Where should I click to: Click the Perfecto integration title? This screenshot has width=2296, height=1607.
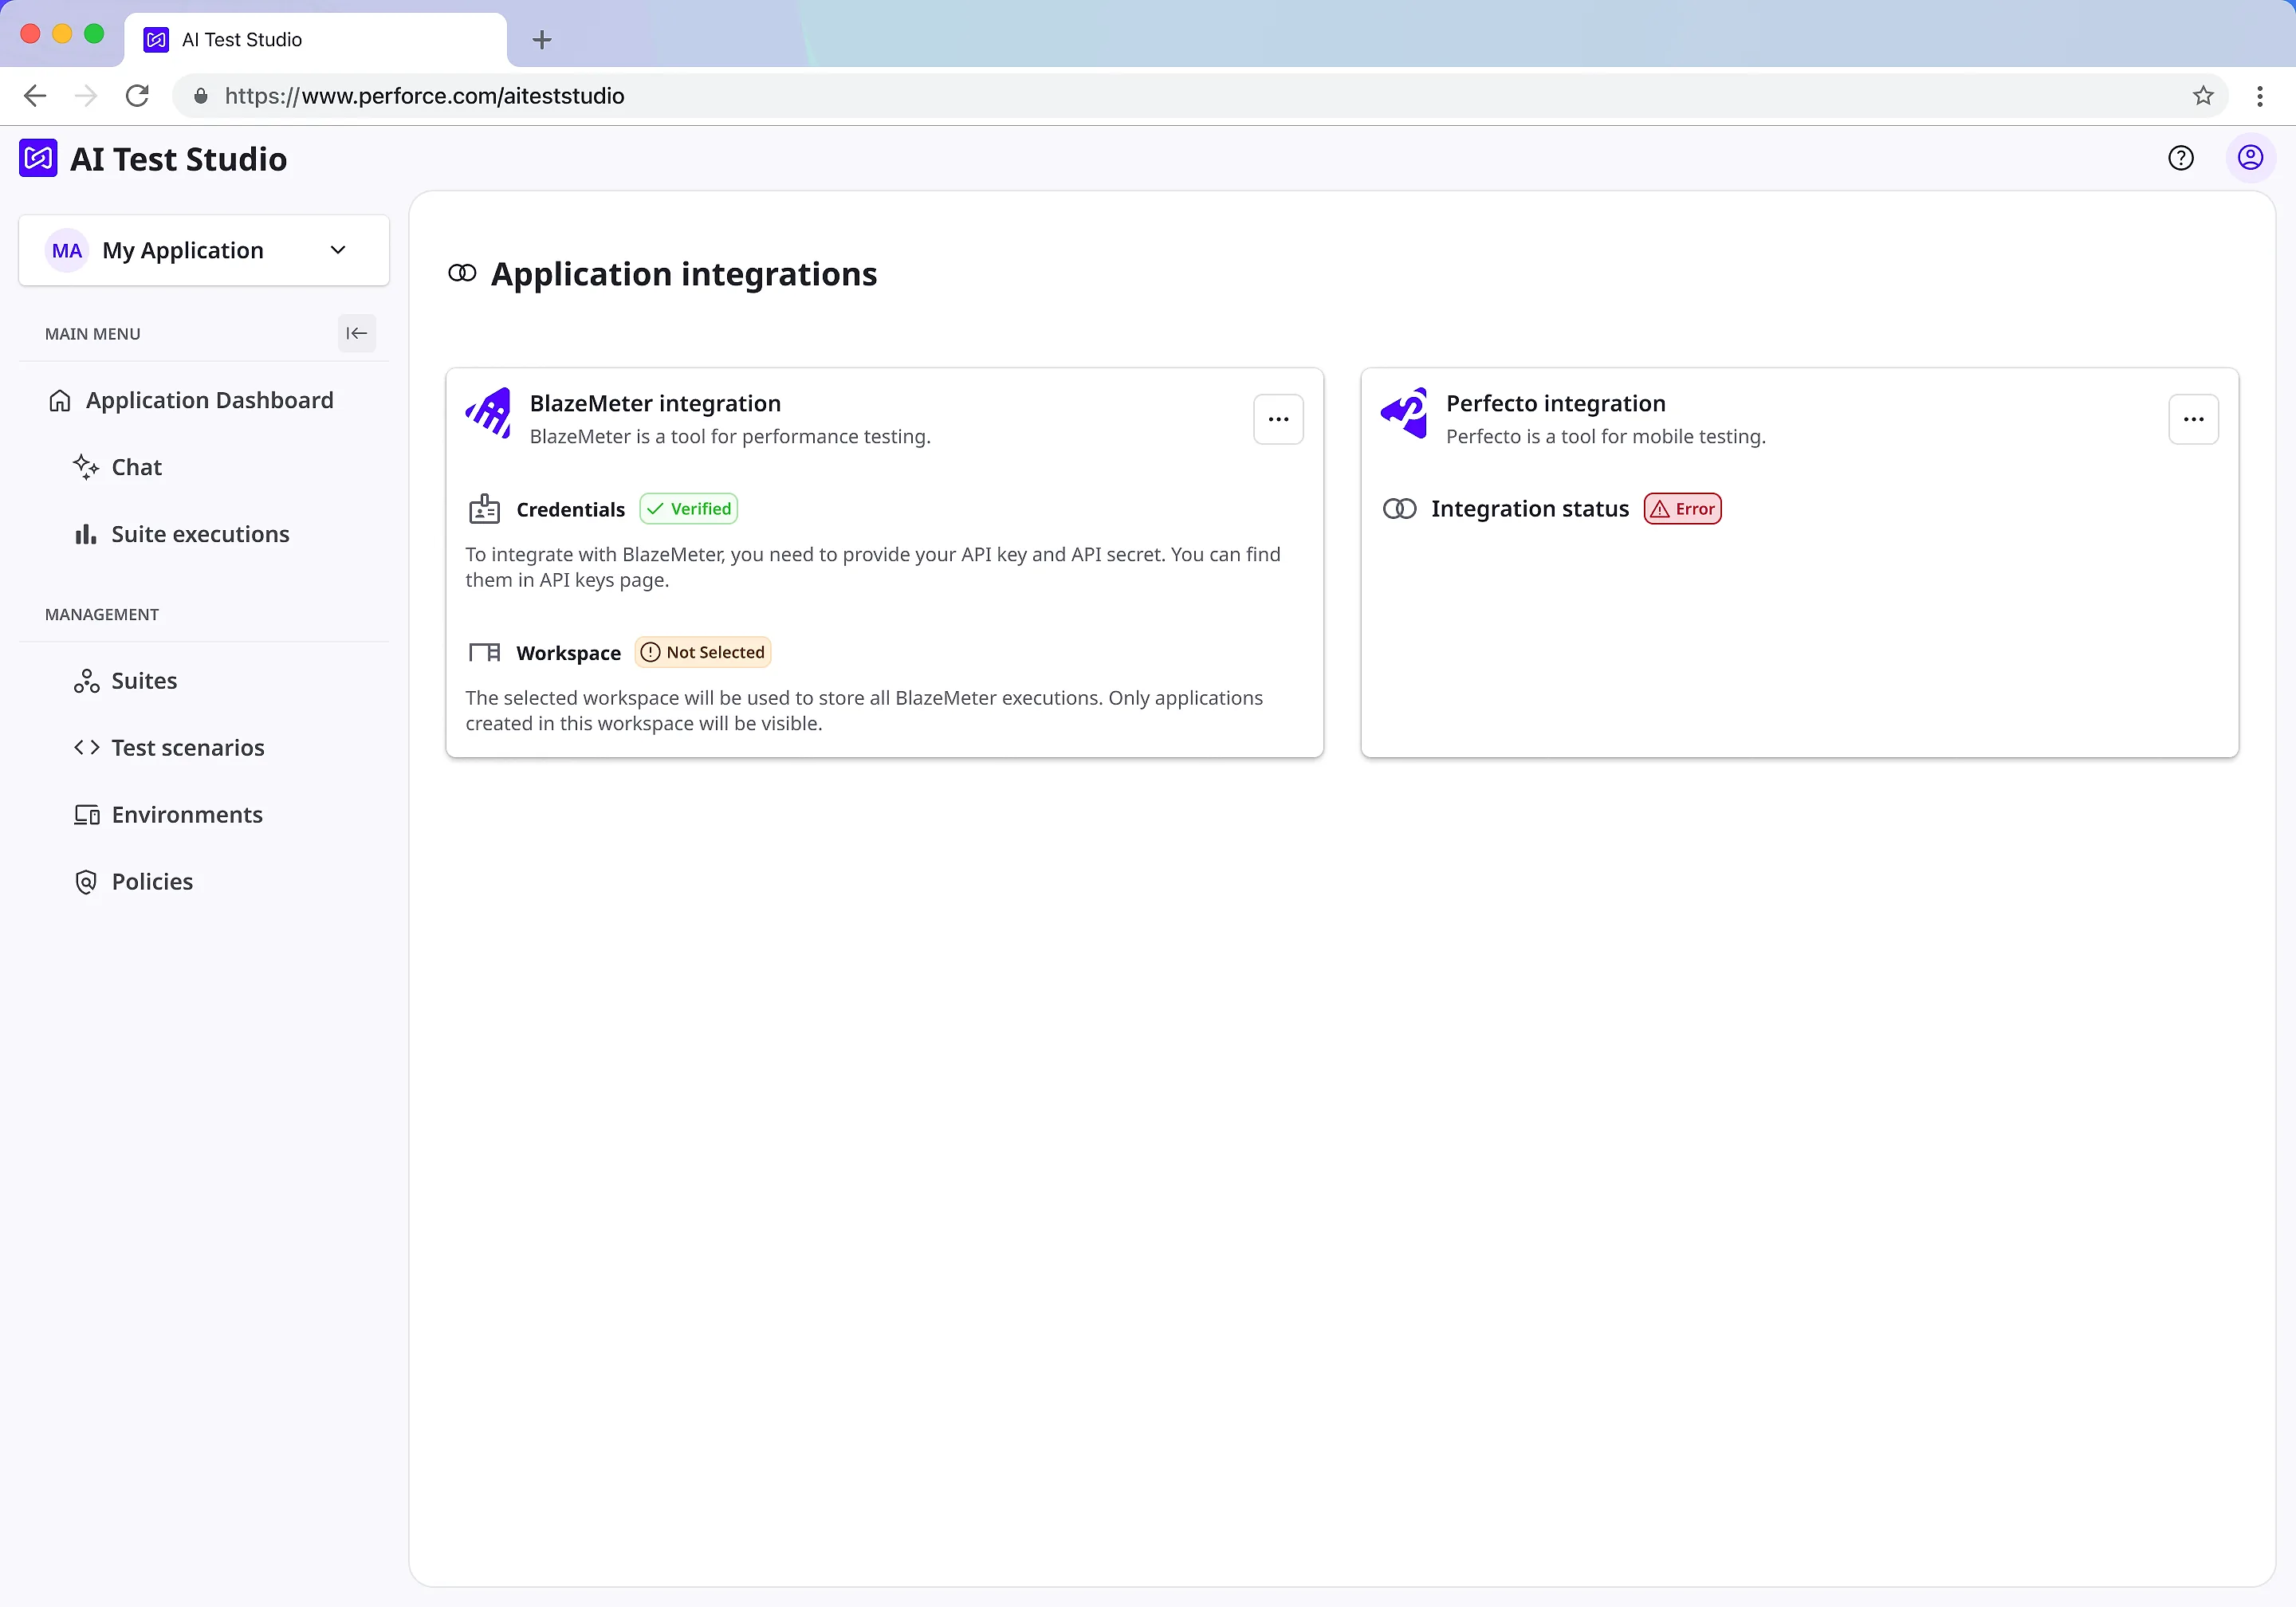1555,403
